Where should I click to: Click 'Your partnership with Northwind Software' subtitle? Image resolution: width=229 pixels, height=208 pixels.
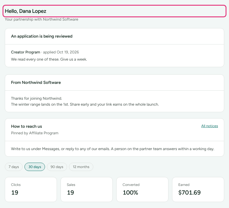click(x=41, y=19)
